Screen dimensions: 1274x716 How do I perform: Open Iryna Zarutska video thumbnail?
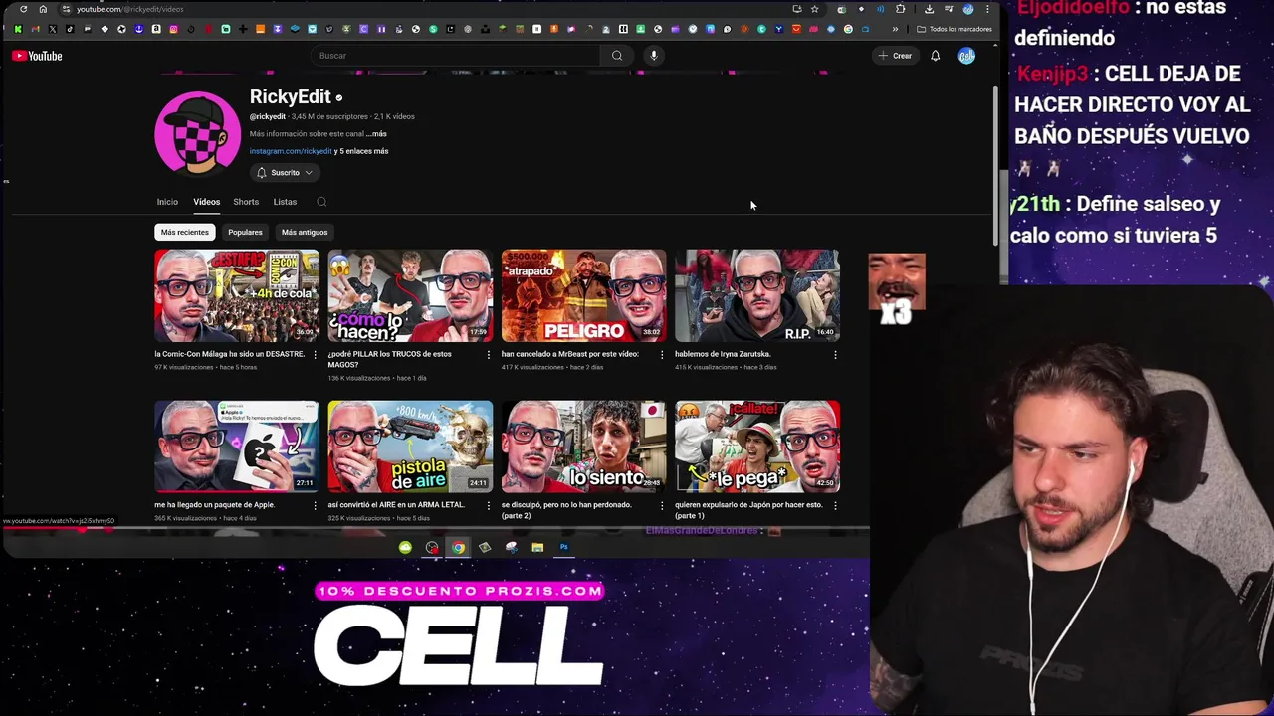click(x=757, y=295)
